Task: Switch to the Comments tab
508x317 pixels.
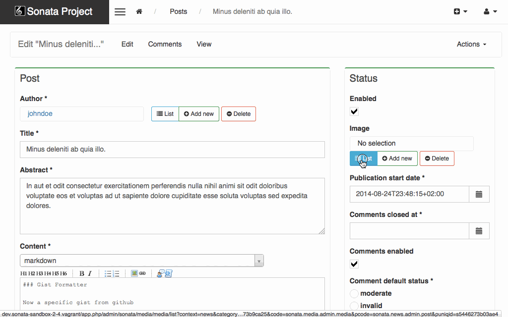Action: pos(165,44)
